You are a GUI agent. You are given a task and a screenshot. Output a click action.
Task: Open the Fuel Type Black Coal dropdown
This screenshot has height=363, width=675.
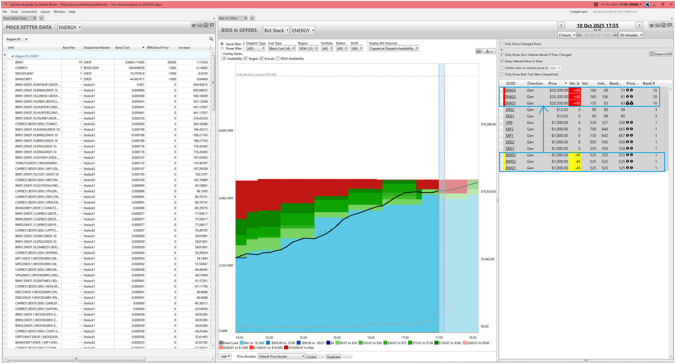point(282,48)
